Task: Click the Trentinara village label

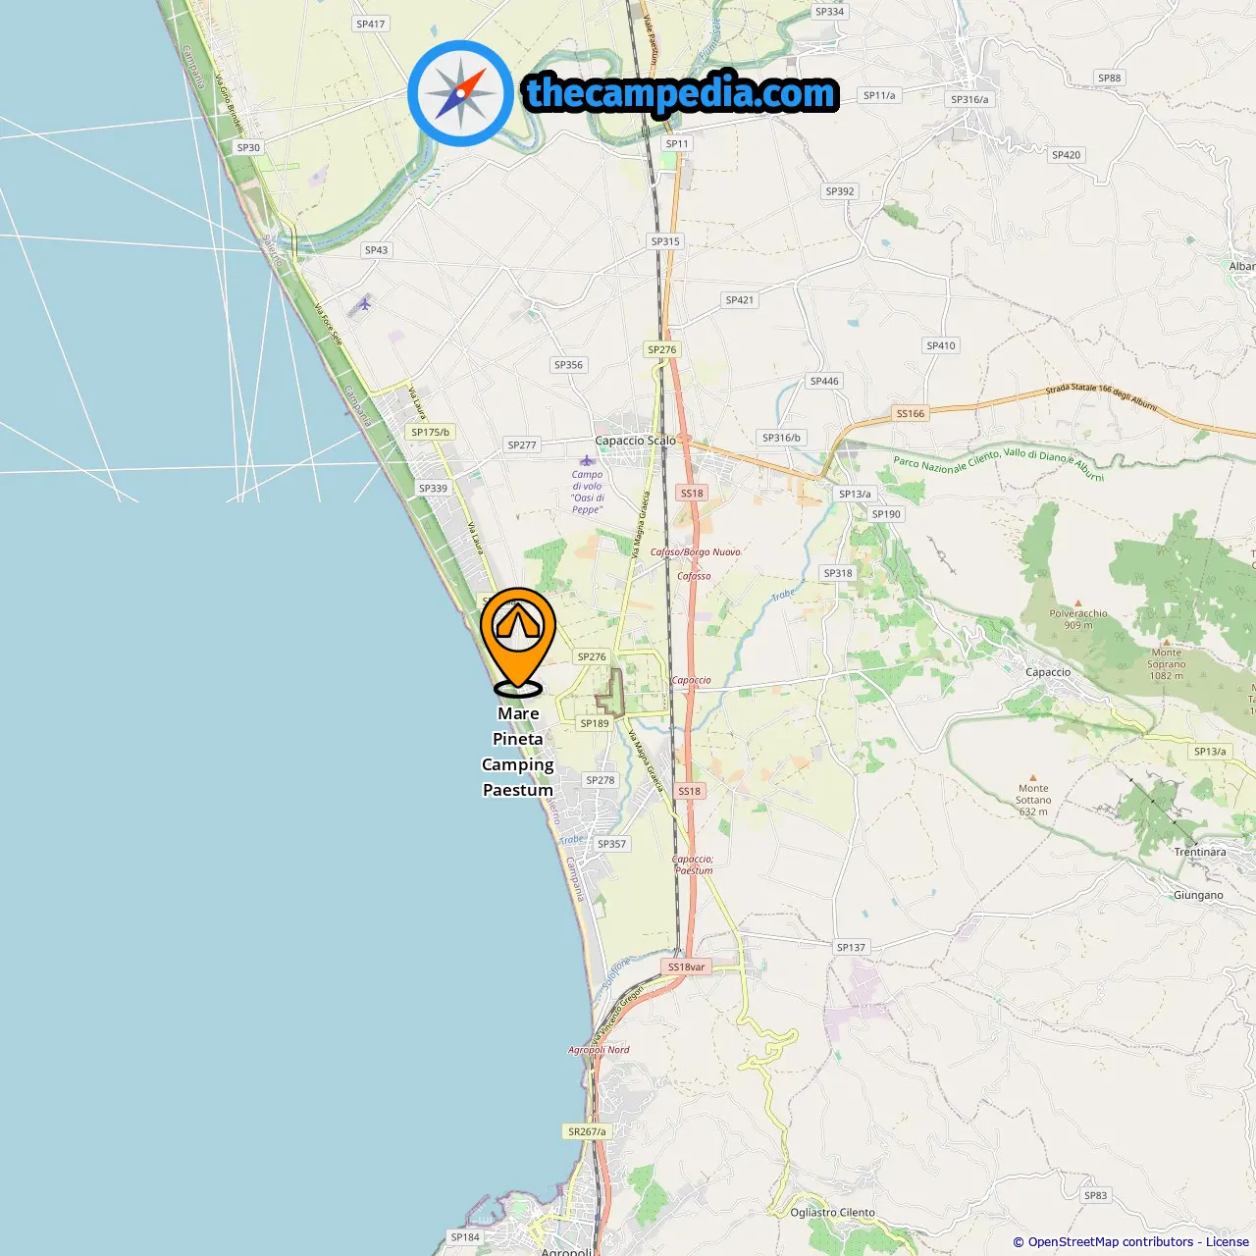Action: 1200,852
